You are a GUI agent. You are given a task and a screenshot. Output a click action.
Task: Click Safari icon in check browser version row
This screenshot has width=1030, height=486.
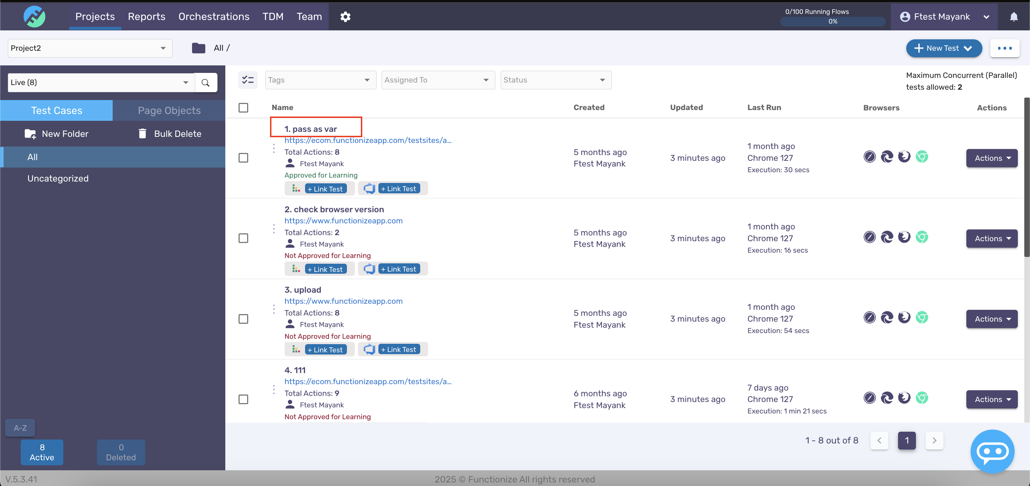pyautogui.click(x=869, y=237)
